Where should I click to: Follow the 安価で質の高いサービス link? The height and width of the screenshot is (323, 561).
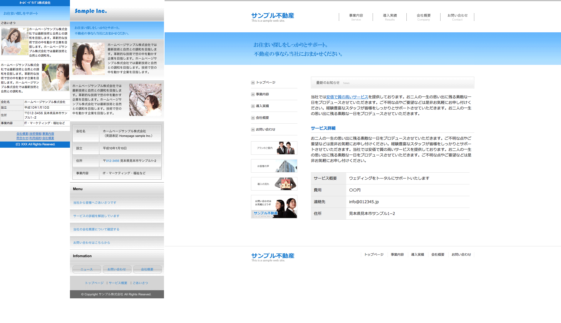(x=347, y=97)
